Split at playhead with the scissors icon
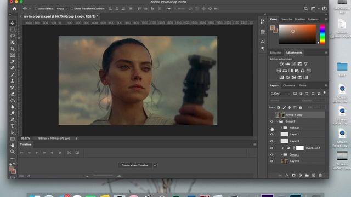Image resolution: width=351 pixels, height=197 pixels. 69,153
